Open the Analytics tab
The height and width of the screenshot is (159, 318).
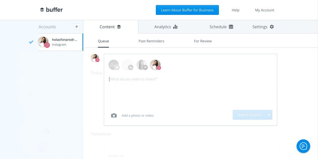coord(166,27)
